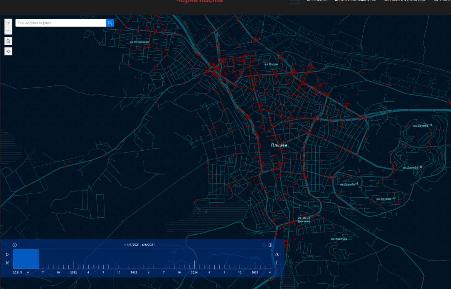Pause the timeline animation
Screen dimensions: 451x289
coord(277,263)
